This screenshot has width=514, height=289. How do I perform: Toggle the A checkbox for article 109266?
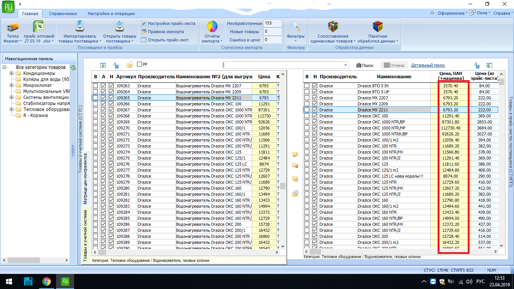(x=103, y=104)
